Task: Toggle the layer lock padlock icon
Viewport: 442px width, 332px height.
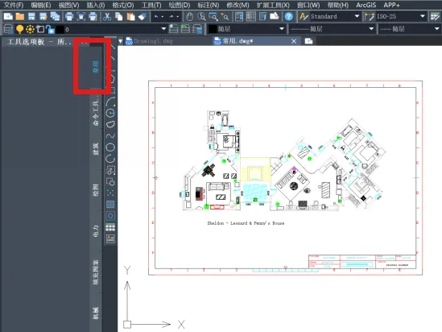Action: [51, 29]
